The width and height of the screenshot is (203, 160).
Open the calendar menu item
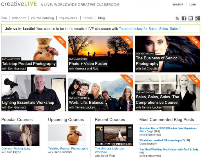click(19, 18)
